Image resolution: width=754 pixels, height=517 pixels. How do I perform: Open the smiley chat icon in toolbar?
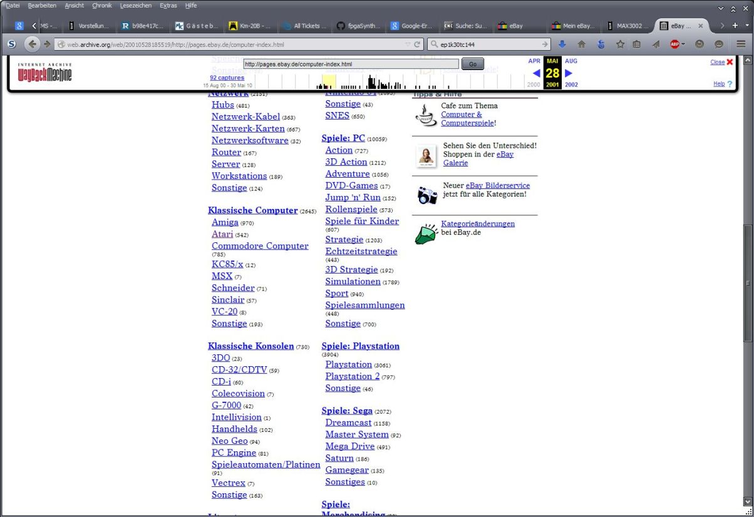719,44
